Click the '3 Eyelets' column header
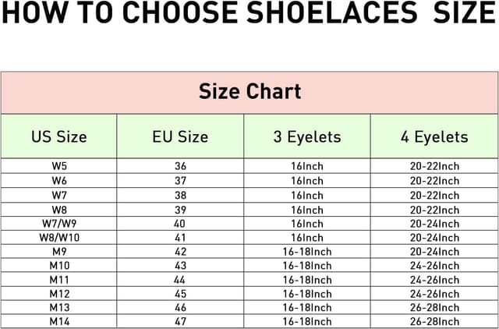Viewport: 499px width, 329px height. [307, 137]
